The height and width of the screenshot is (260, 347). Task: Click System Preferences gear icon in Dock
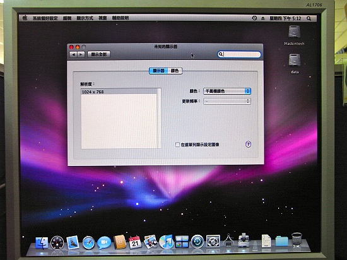pos(213,241)
